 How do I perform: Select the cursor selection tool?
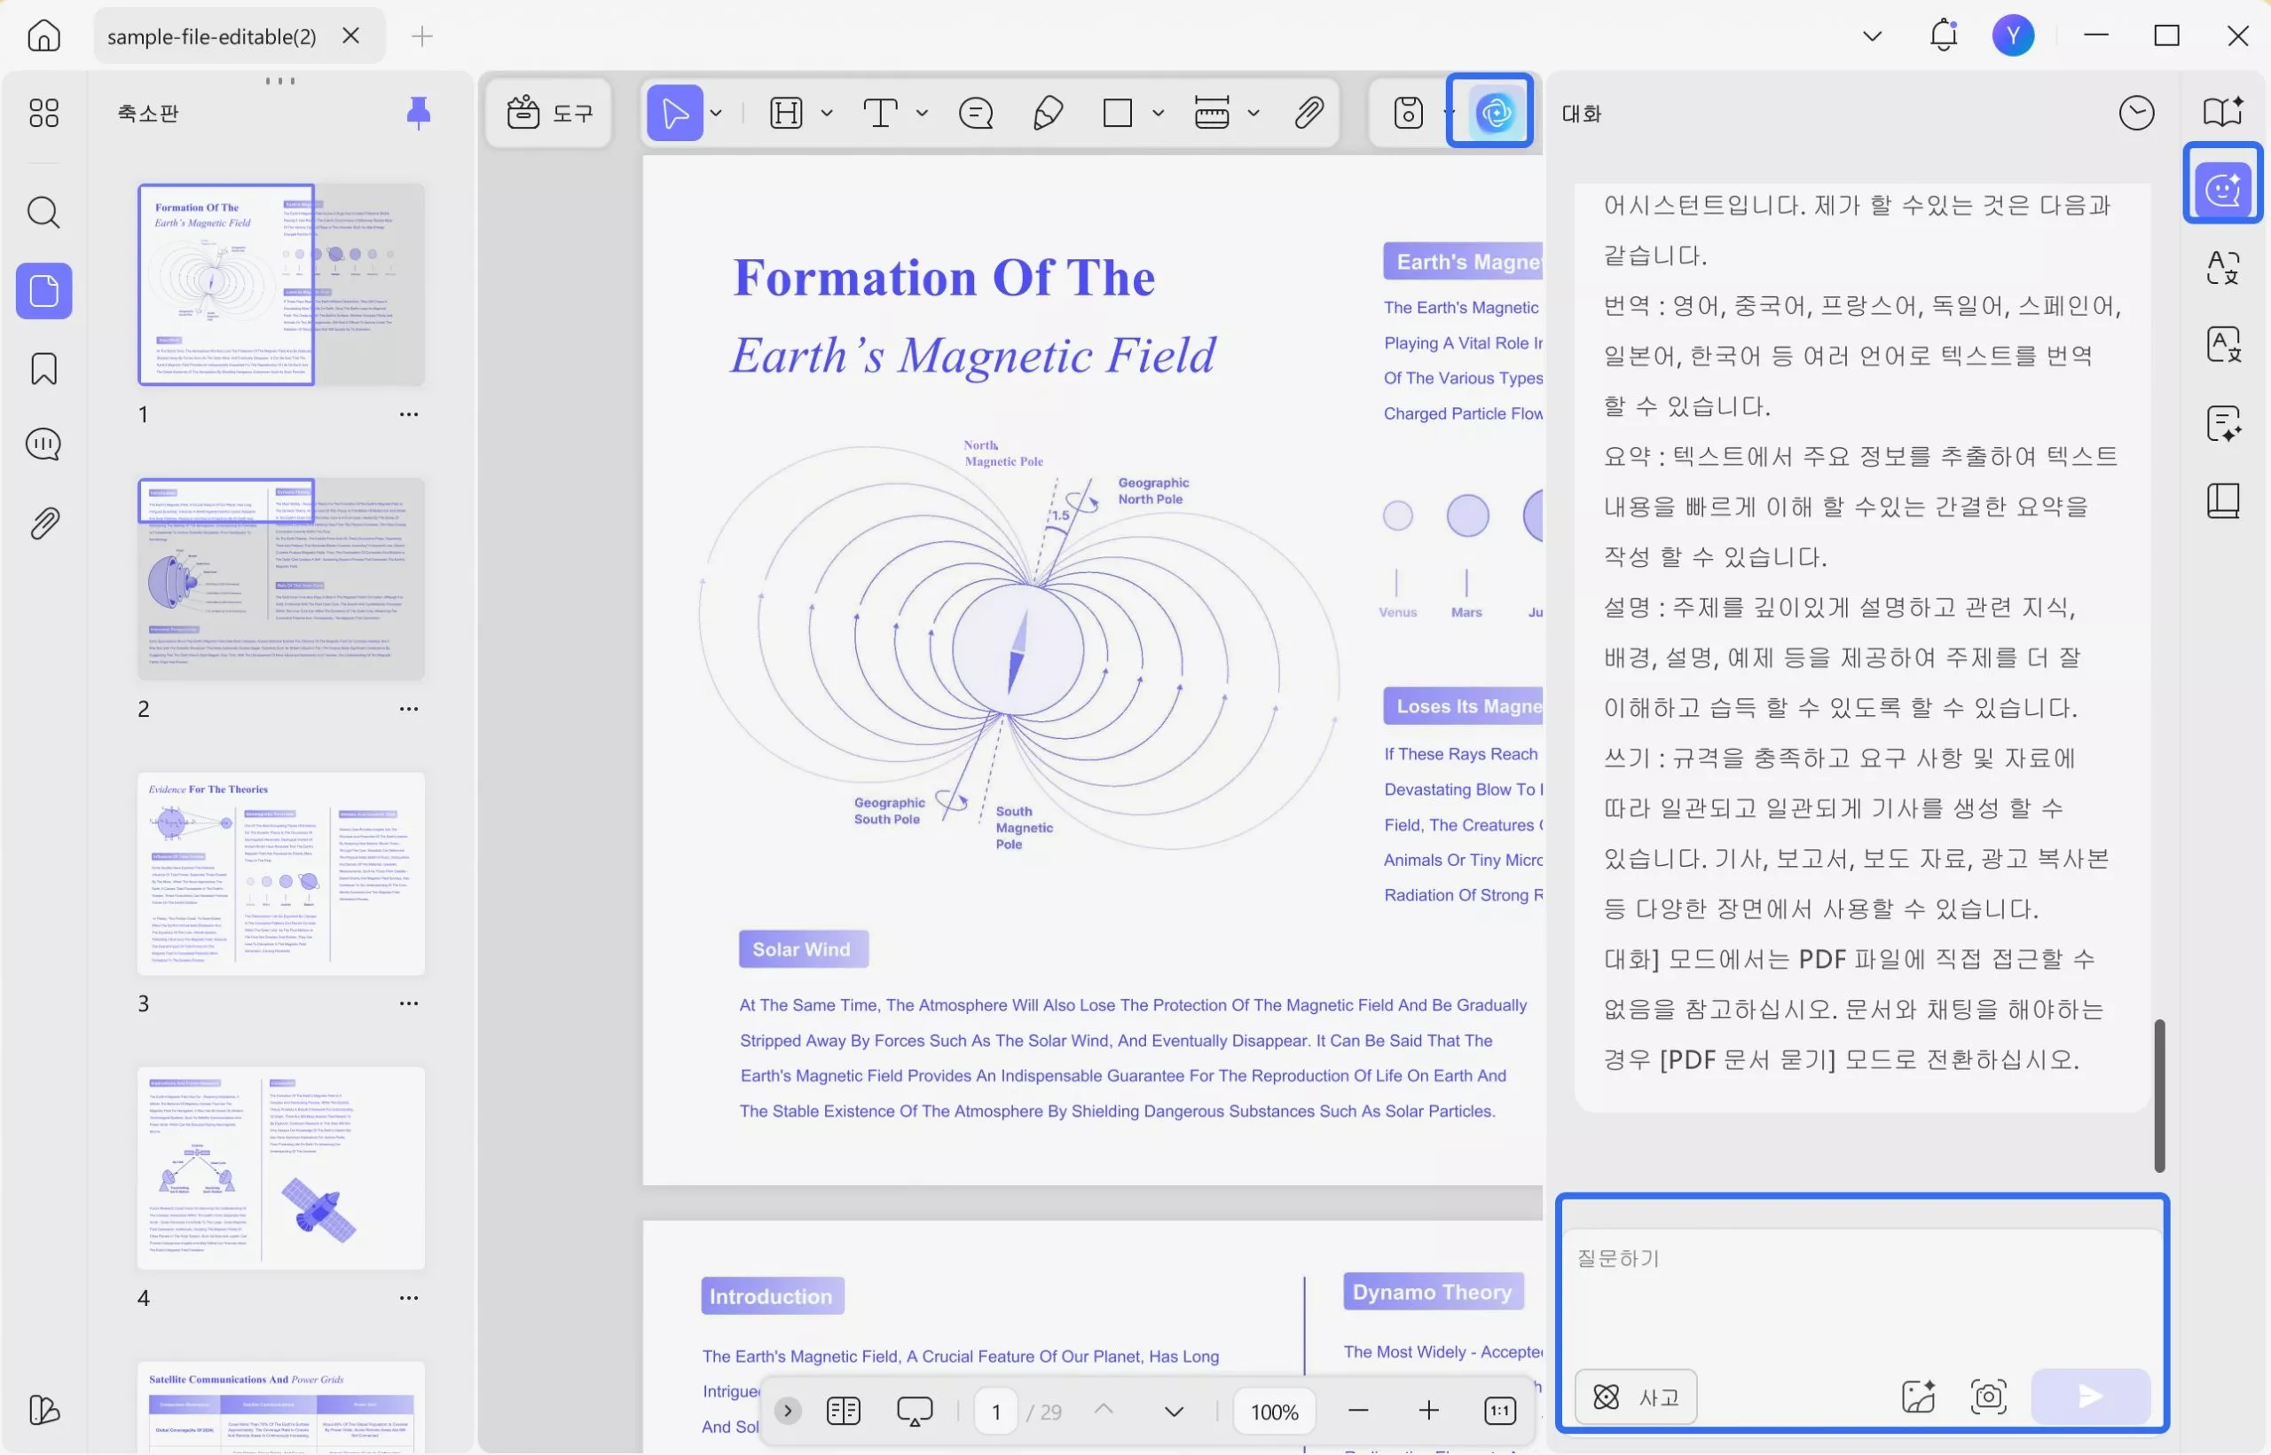pos(674,114)
